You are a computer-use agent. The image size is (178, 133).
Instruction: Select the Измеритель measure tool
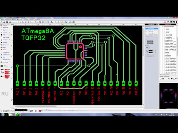[5, 59]
